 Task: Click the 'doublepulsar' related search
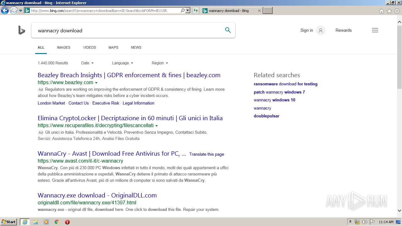click(x=267, y=116)
